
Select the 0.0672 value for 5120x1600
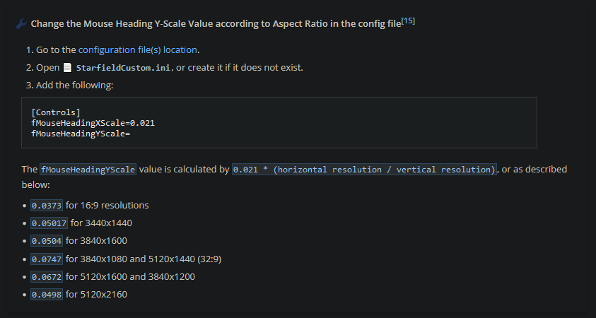[47, 277]
